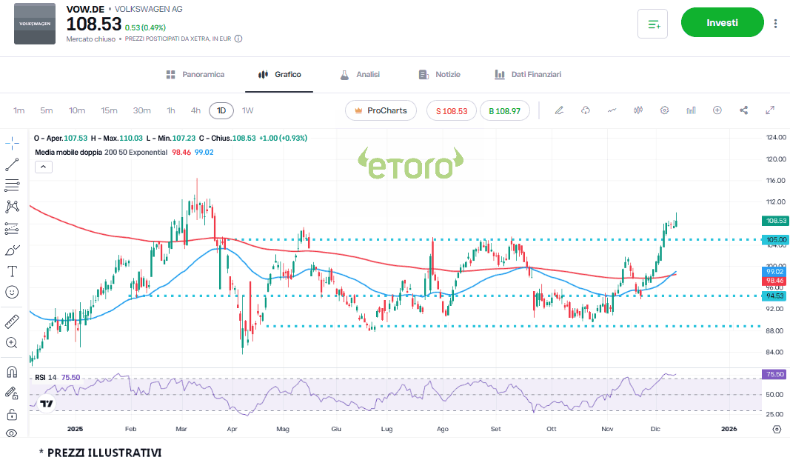
Task: Click the share chart icon
Action: 743,110
